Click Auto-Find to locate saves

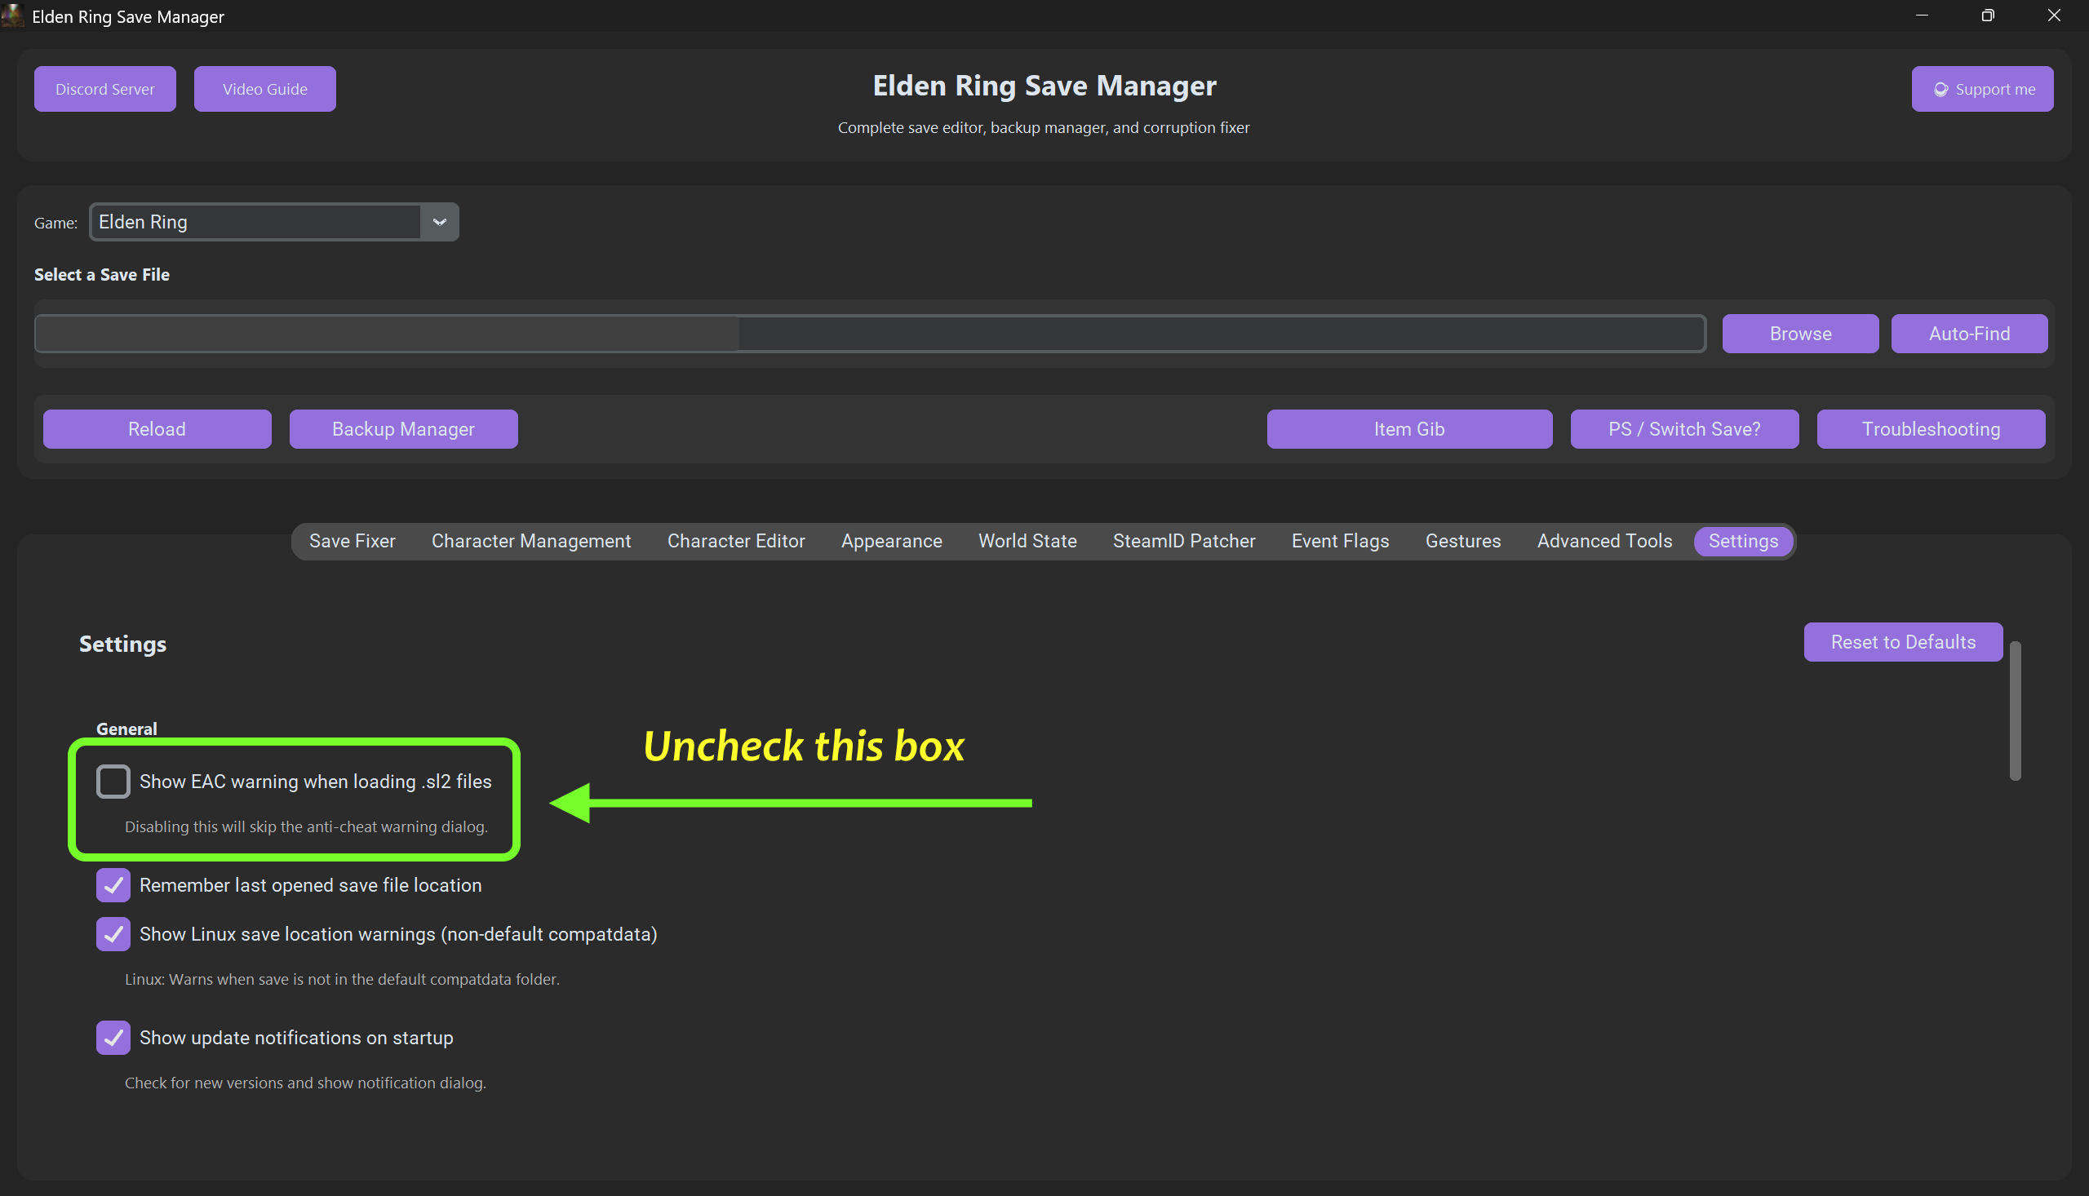tap(1969, 334)
